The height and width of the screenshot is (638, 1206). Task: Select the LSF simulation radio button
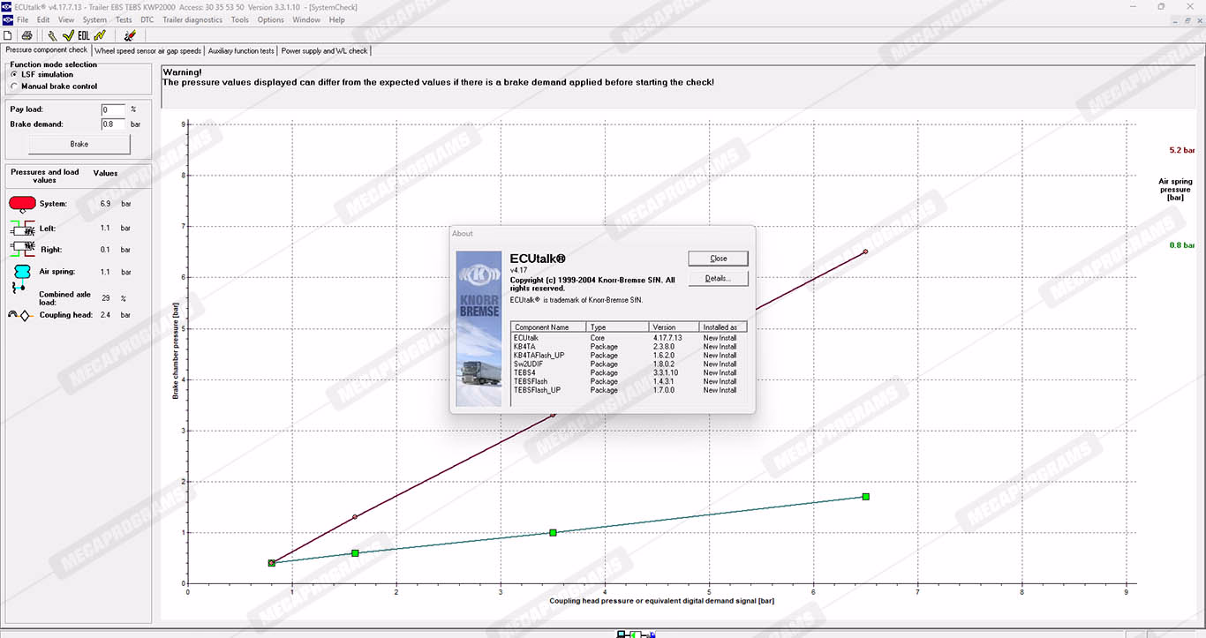click(13, 75)
